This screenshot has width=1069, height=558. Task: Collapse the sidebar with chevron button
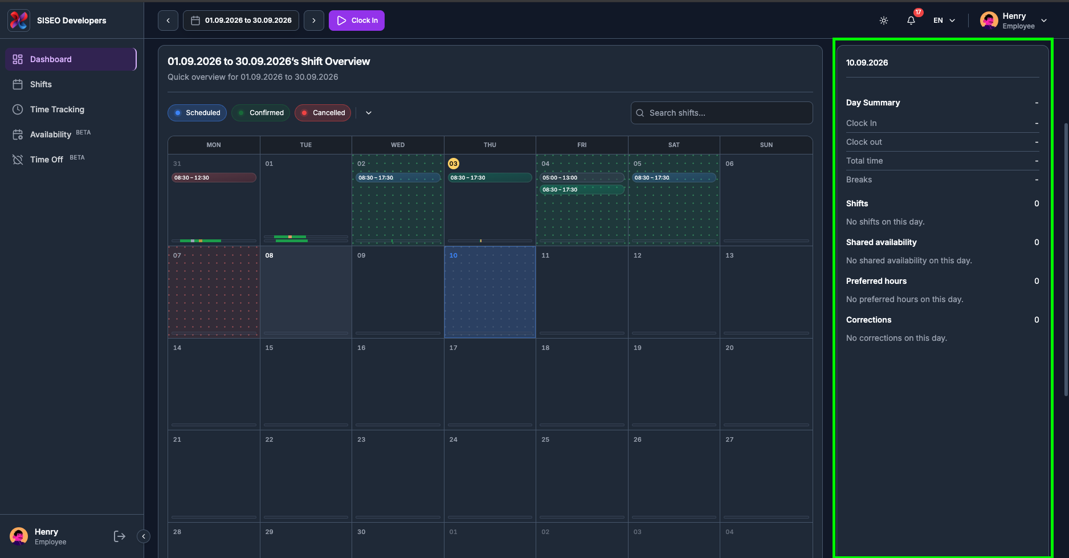tap(144, 536)
